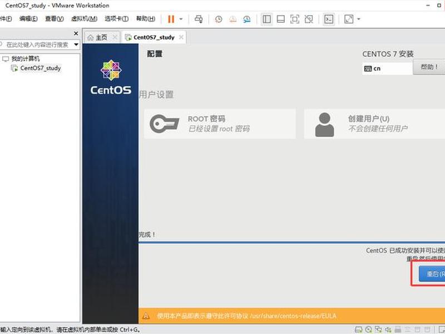Click the hard disk status bar icon

(x=358, y=330)
